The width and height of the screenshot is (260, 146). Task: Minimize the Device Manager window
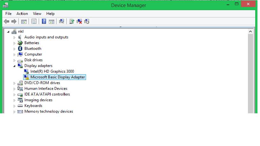tap(228, 4)
